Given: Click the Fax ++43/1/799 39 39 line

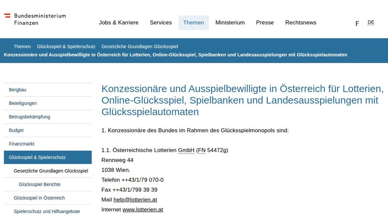Looking at the screenshot, I should pyautogui.click(x=130, y=190).
